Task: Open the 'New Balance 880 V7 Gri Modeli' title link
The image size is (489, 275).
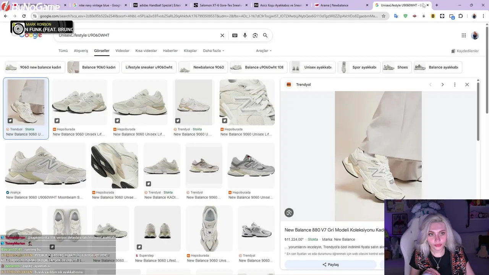Action: pyautogui.click(x=334, y=230)
